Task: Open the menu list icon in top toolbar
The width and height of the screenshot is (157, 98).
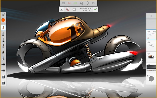Action: click(x=63, y=3)
